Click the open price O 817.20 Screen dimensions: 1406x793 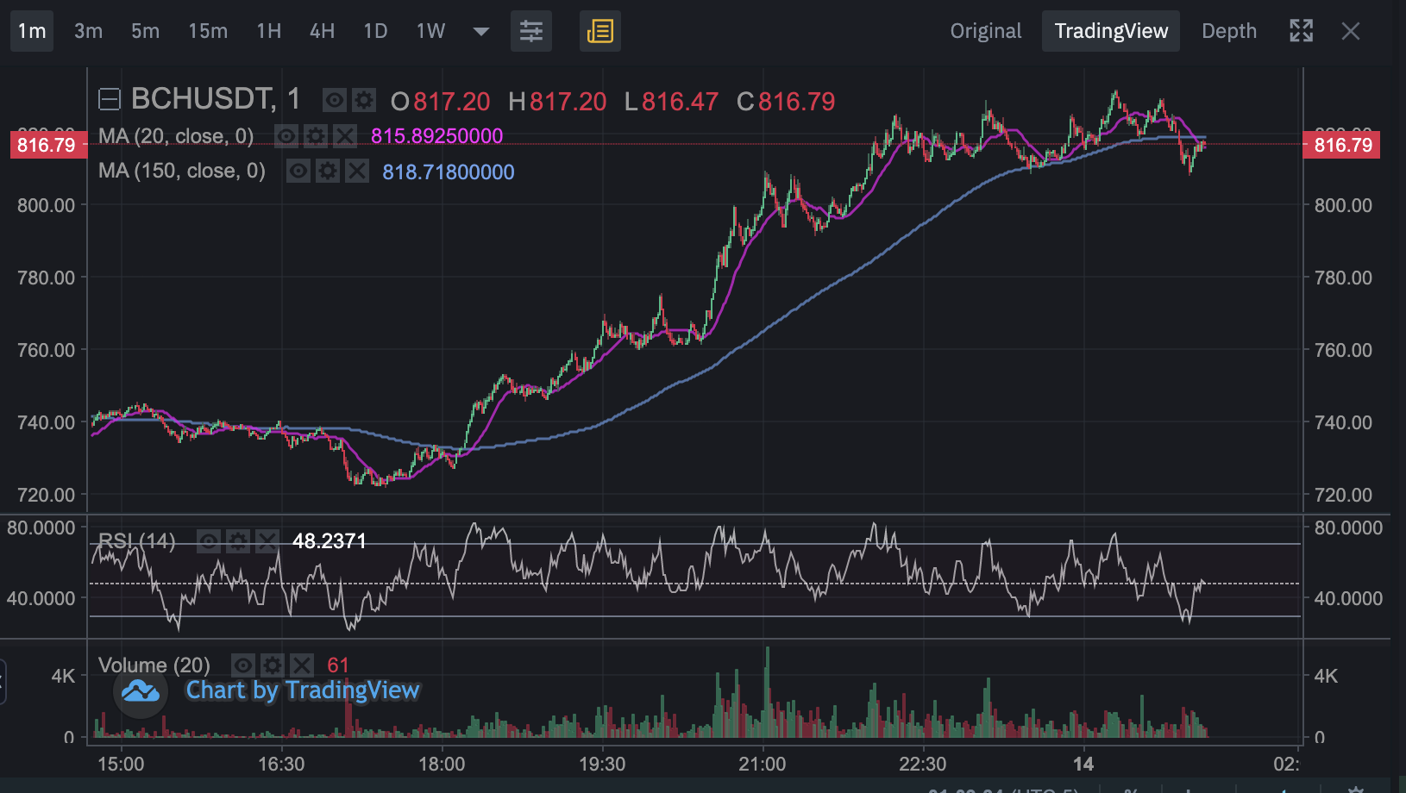tap(440, 102)
